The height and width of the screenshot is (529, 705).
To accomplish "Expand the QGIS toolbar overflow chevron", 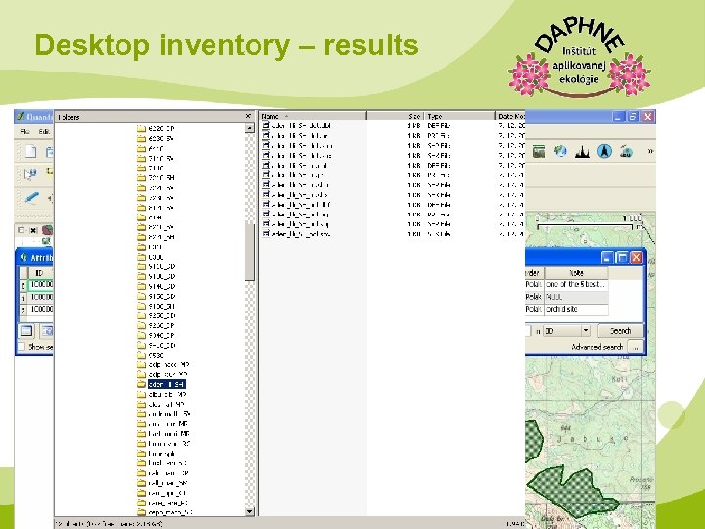I will tap(650, 152).
